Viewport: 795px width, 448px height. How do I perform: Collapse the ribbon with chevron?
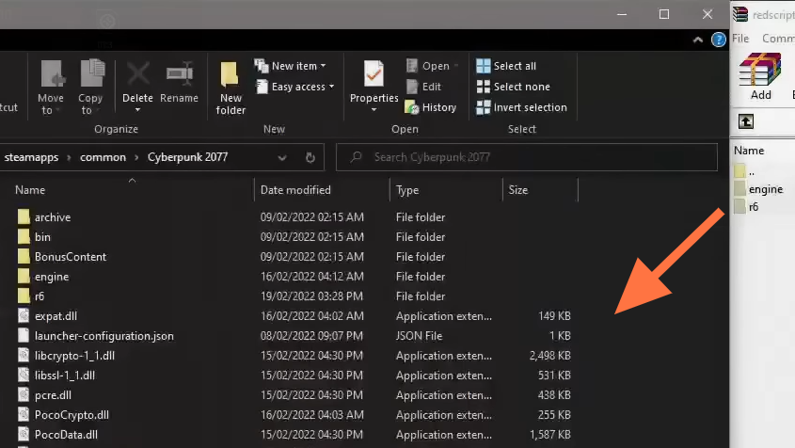[x=698, y=40]
